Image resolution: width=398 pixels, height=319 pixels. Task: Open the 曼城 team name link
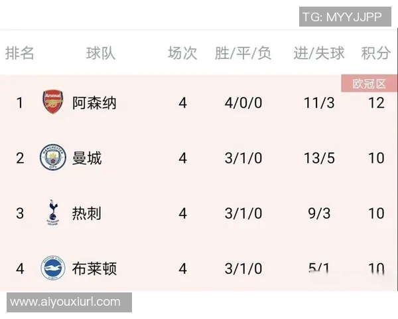click(x=87, y=158)
